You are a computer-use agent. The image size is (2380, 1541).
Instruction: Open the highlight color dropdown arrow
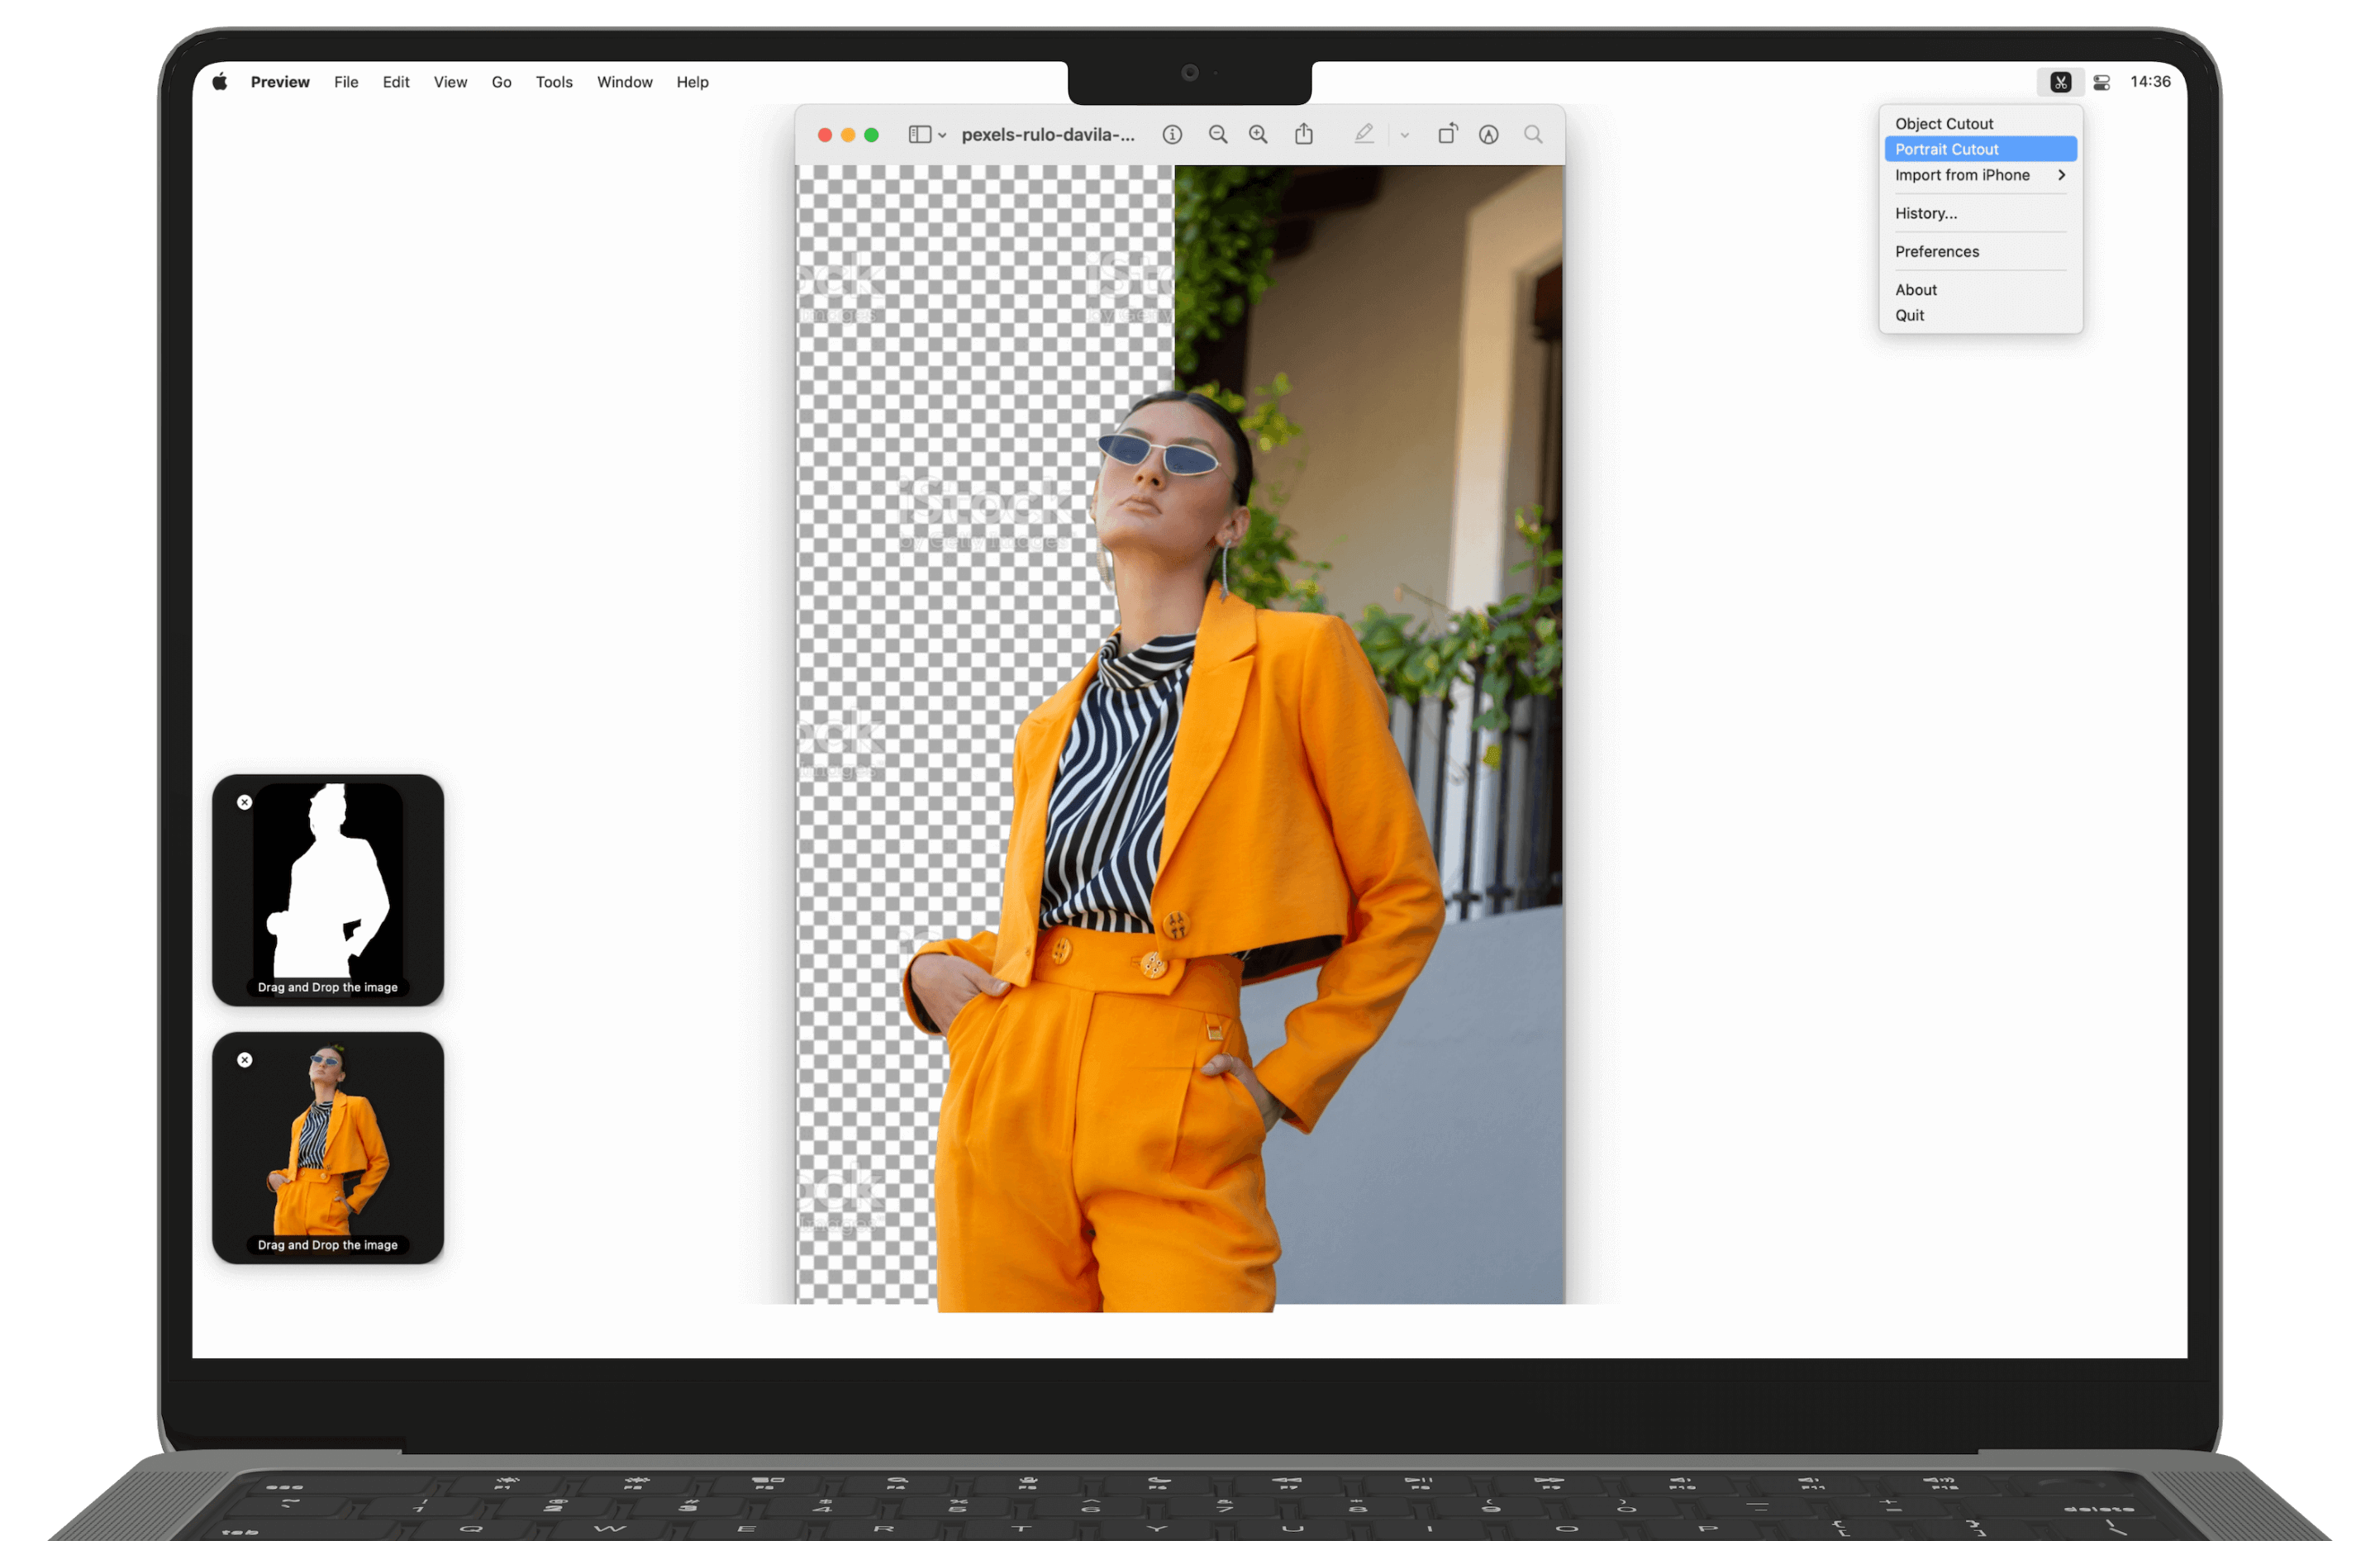1404,135
